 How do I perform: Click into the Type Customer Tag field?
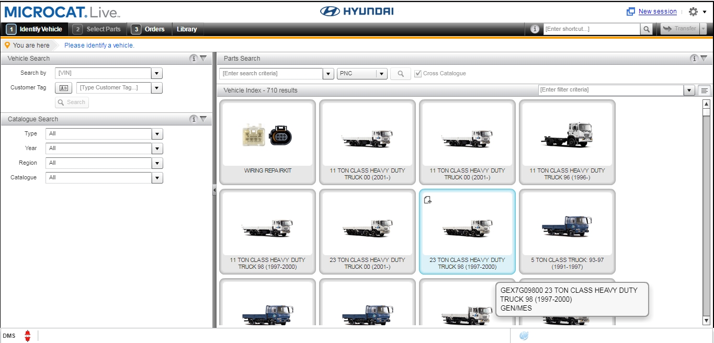pyautogui.click(x=114, y=88)
